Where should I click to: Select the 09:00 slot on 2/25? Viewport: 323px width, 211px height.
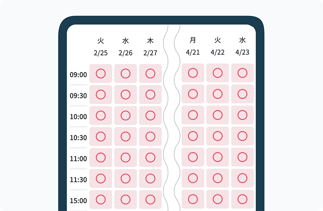pos(101,74)
